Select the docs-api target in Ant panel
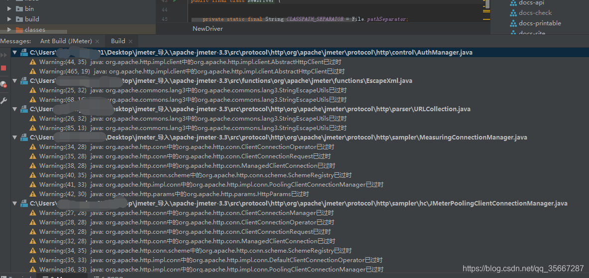The width and height of the screenshot is (589, 278). pos(531,3)
